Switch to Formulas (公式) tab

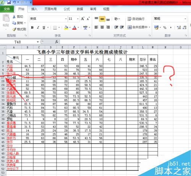click(x=67, y=9)
